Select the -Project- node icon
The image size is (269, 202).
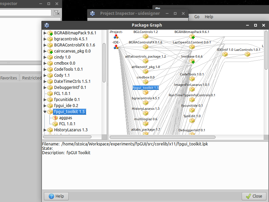pyautogui.click(x=116, y=37)
